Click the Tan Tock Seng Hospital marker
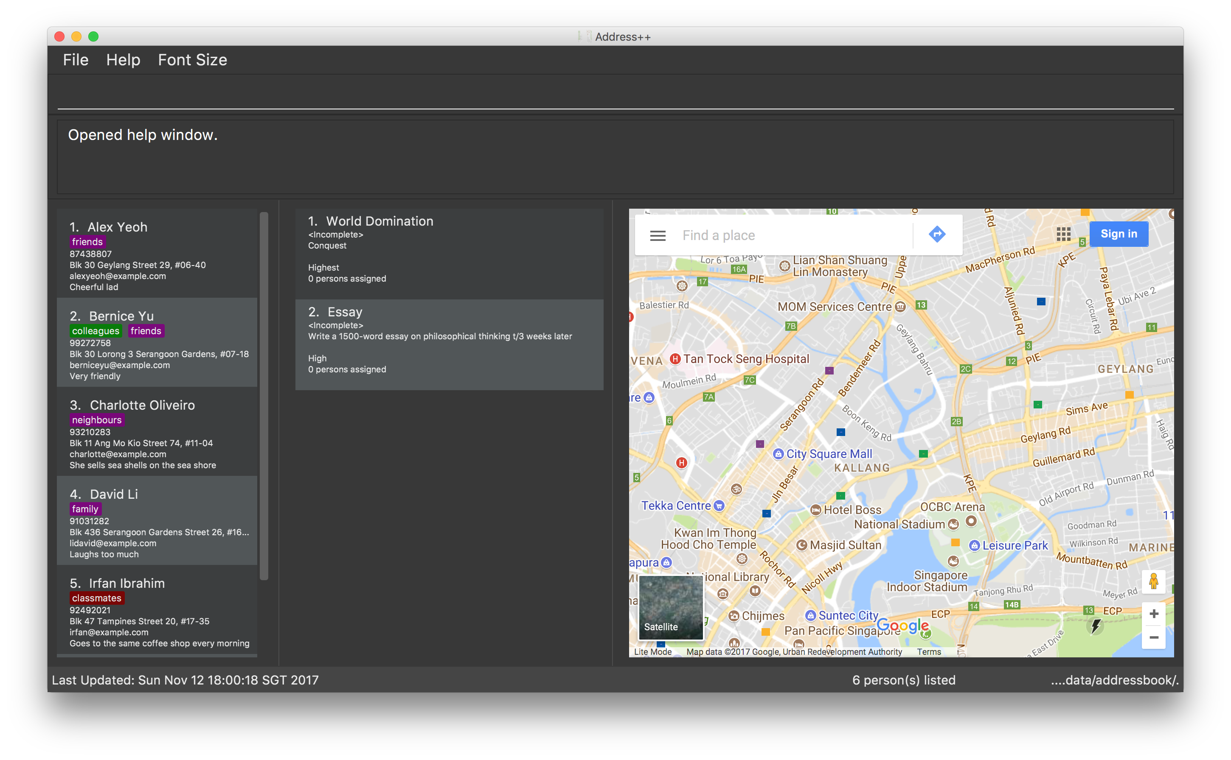This screenshot has width=1231, height=760. pyautogui.click(x=675, y=359)
